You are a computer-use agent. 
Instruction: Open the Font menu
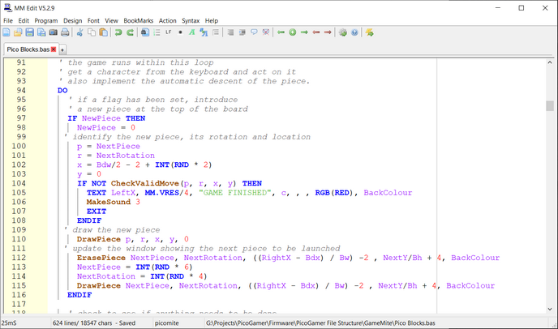93,20
